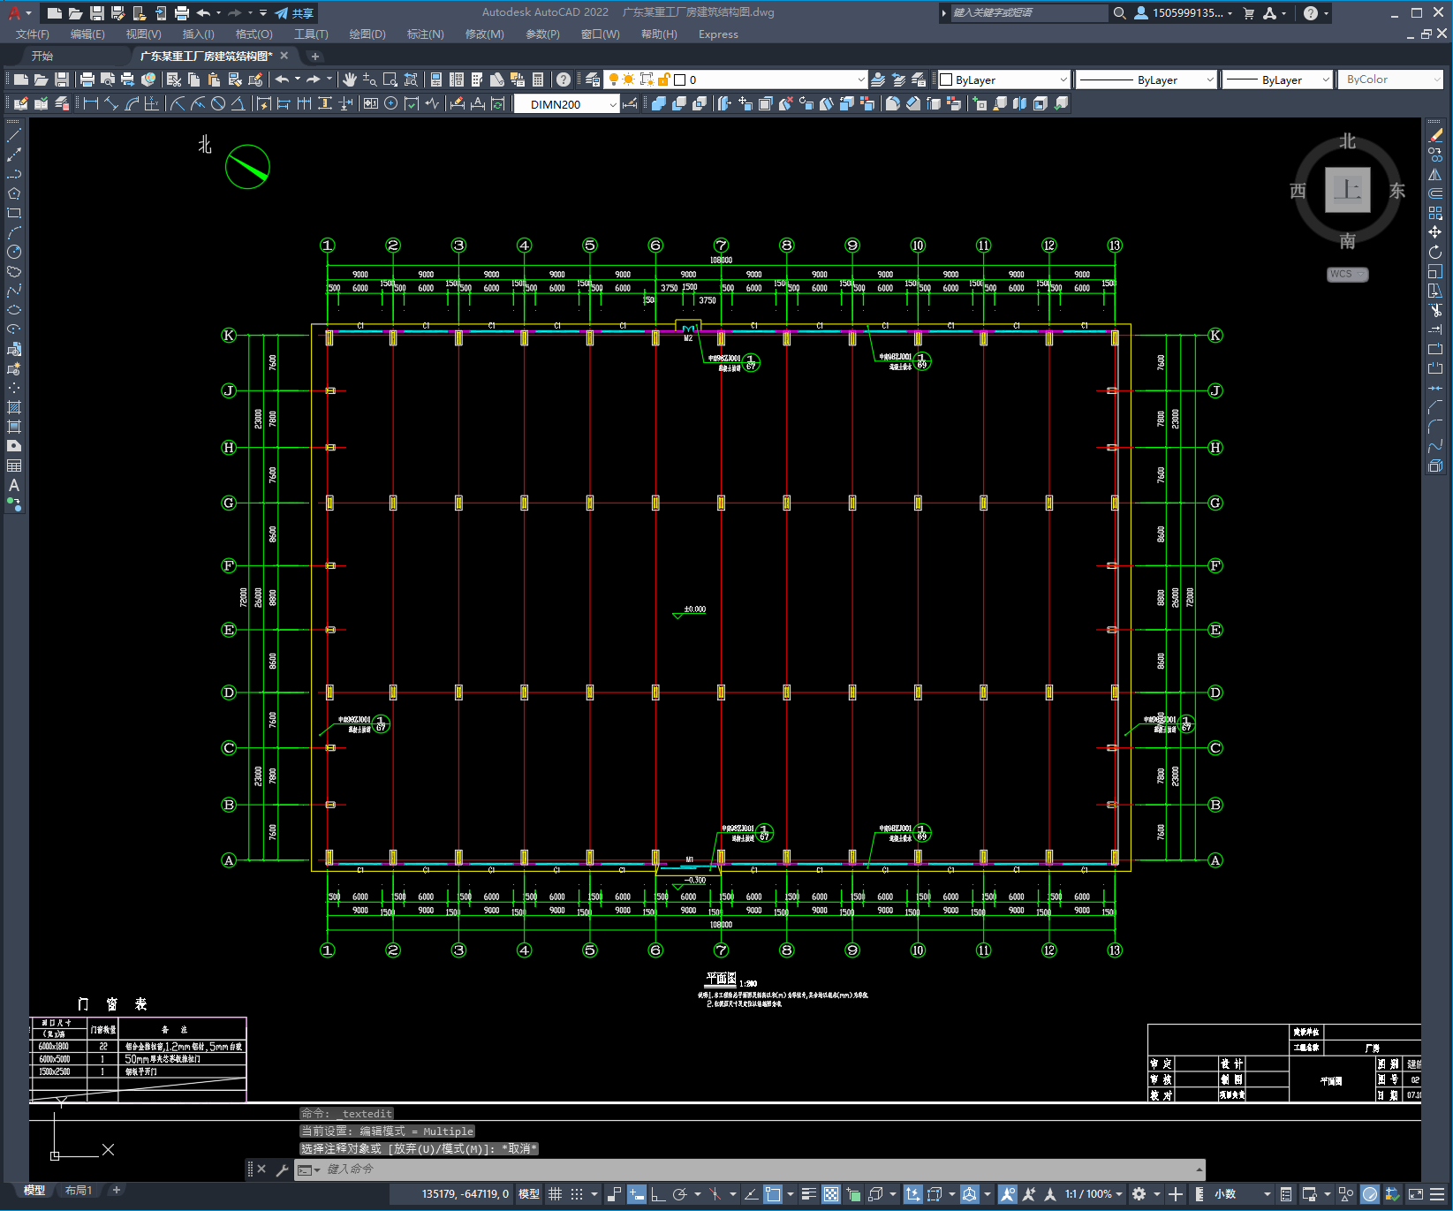Toggle lineweight display in status bar
The image size is (1453, 1211).
808,1194
